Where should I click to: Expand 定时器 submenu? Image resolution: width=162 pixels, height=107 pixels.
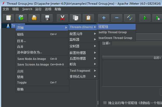tap(83, 46)
